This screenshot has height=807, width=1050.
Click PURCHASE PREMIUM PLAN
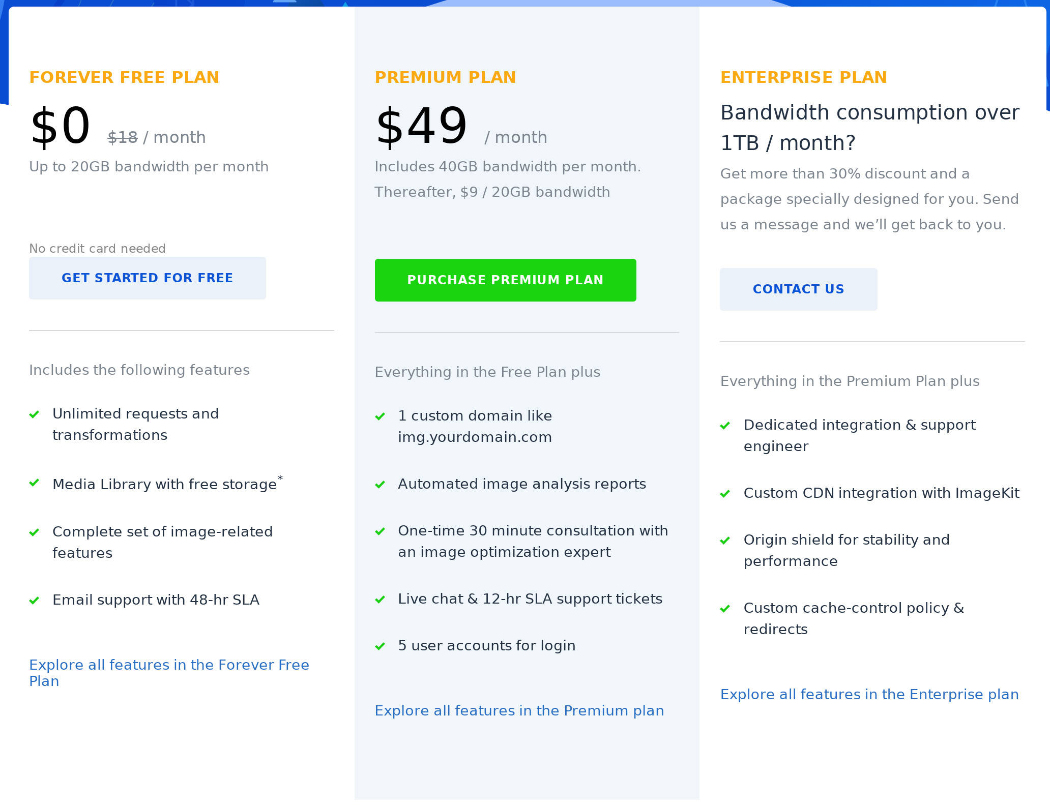[505, 280]
